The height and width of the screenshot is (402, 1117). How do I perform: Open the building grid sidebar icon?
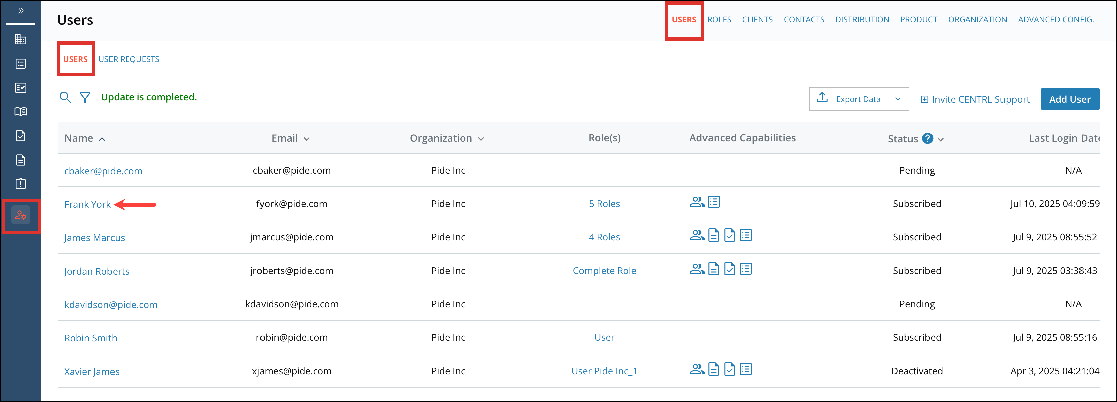pyautogui.click(x=20, y=40)
